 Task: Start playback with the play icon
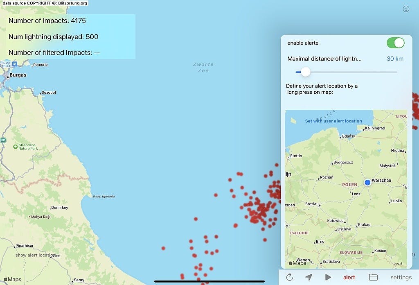coord(328,277)
